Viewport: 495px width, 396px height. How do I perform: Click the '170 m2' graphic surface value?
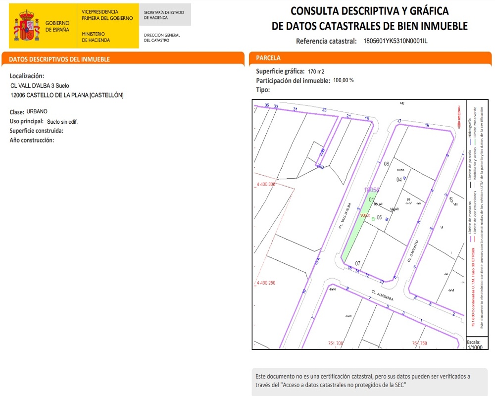(x=316, y=72)
